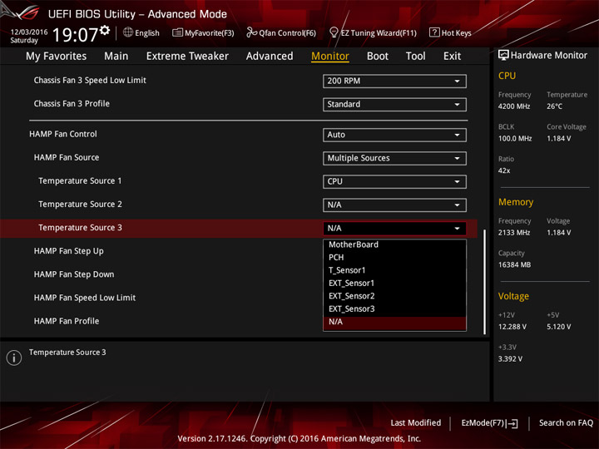The height and width of the screenshot is (449, 599).
Task: Click the MyFavorite(F3) list icon
Action: [x=177, y=32]
